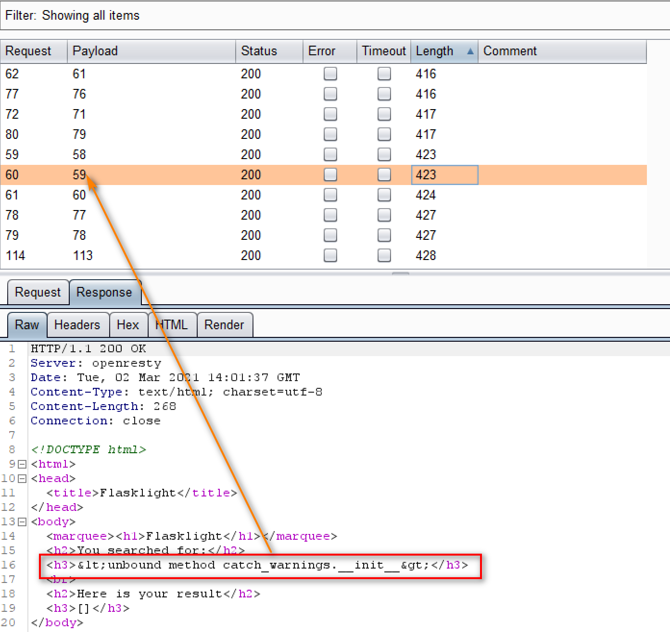Screen dimensions: 670x632
Task: Collapse the head tag fold marker
Action: point(22,479)
